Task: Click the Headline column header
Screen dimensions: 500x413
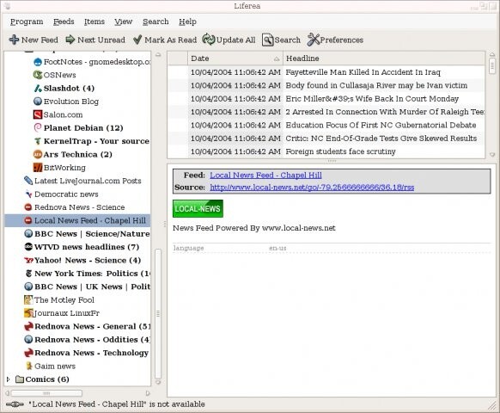Action: pos(384,59)
